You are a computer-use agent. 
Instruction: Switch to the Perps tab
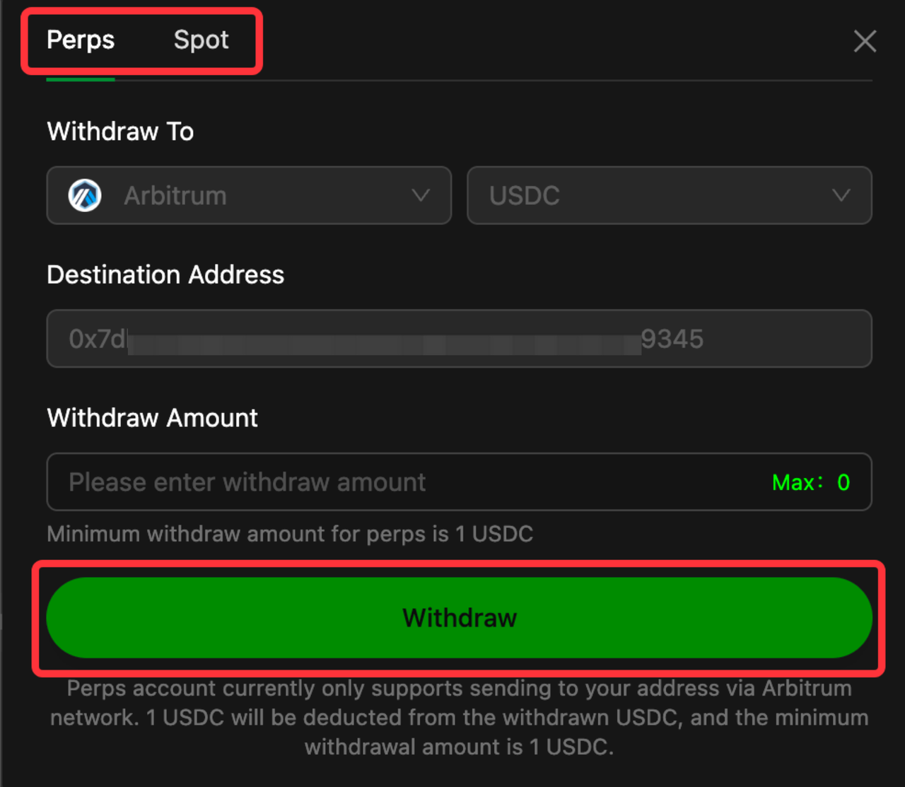[81, 40]
